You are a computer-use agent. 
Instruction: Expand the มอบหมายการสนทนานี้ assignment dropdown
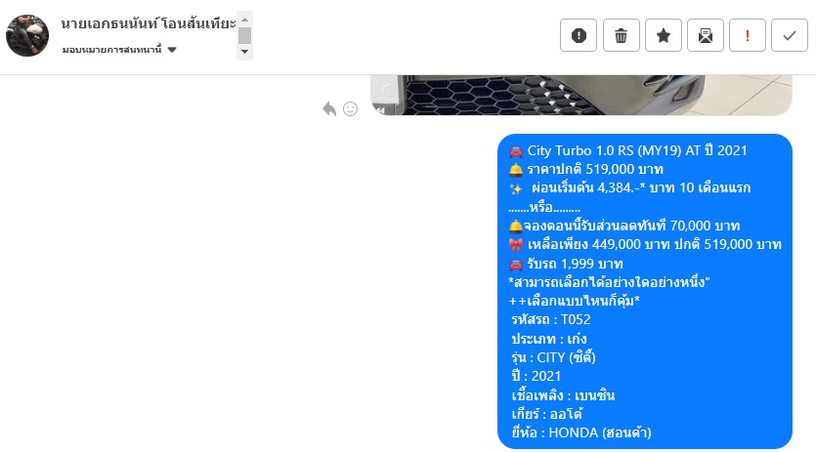pyautogui.click(x=119, y=50)
